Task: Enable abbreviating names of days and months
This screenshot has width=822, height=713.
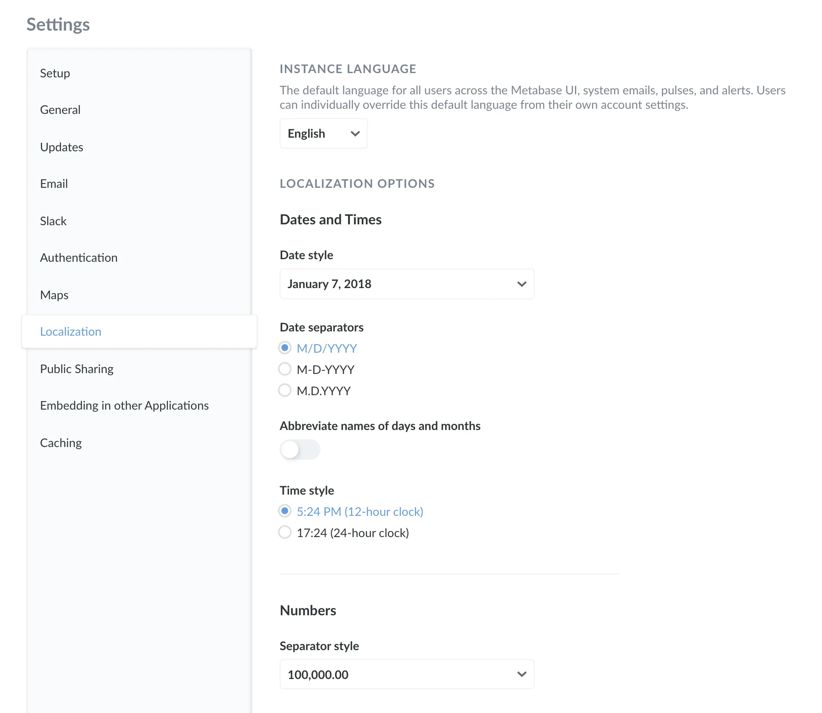Action: 300,450
